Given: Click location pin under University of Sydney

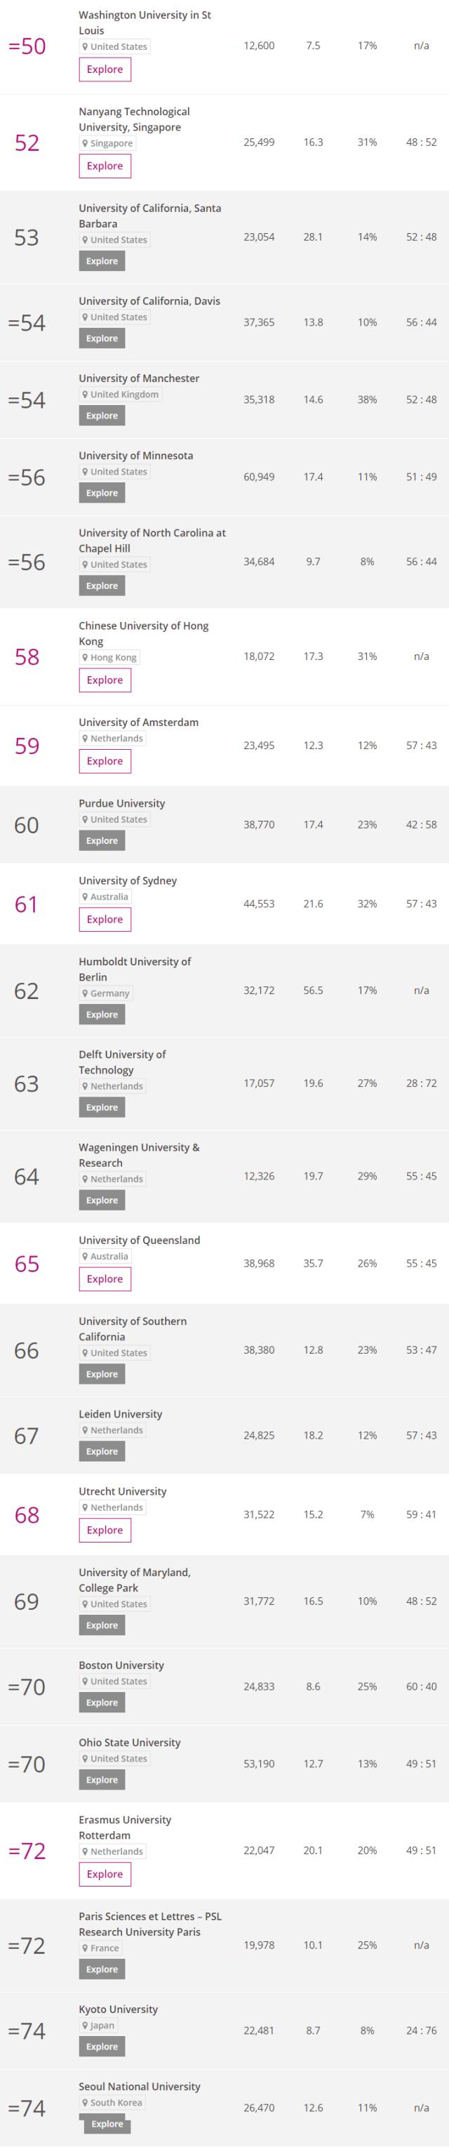Looking at the screenshot, I should pyautogui.click(x=85, y=897).
